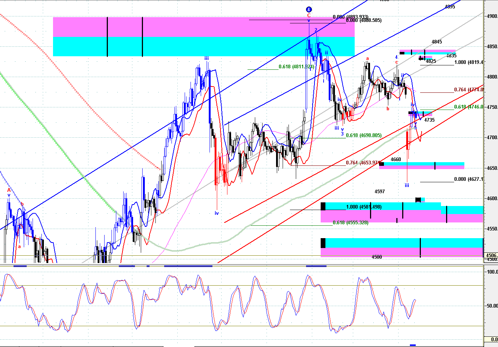Select the 1.000 (4819.4 extension label
The height and width of the screenshot is (347, 498).
tap(469, 62)
